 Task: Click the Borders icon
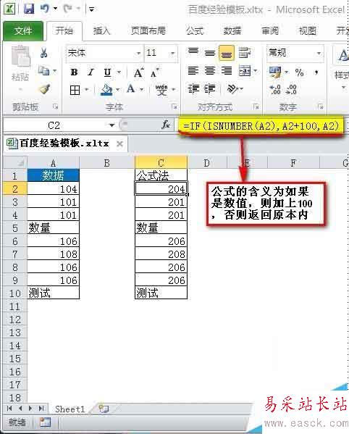(x=75, y=90)
